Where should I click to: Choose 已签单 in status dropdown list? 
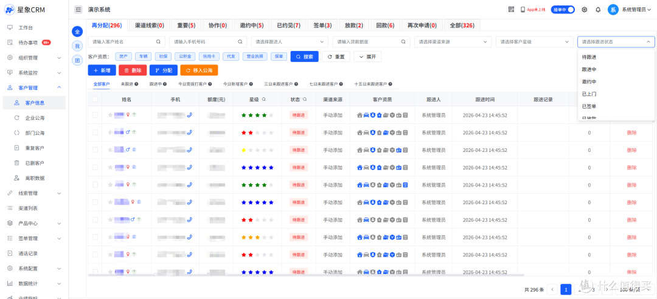[x=616, y=106]
